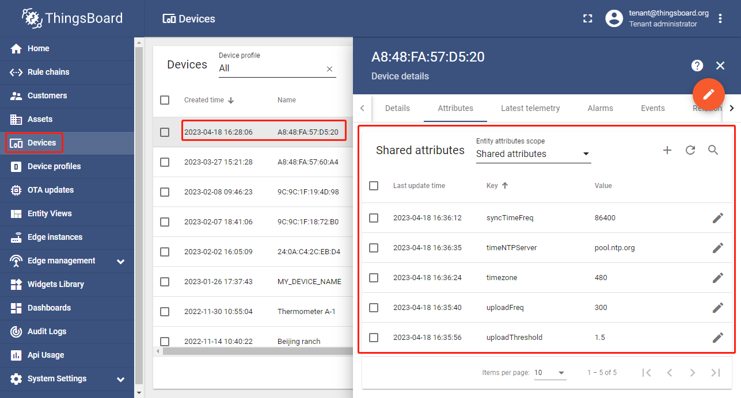Switch to the Attributes tab
The width and height of the screenshot is (741, 398).
[455, 108]
